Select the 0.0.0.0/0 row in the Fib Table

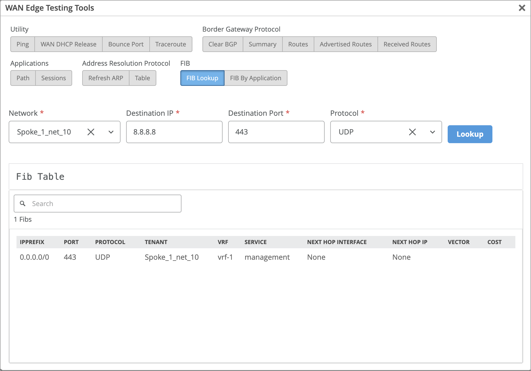pos(34,257)
